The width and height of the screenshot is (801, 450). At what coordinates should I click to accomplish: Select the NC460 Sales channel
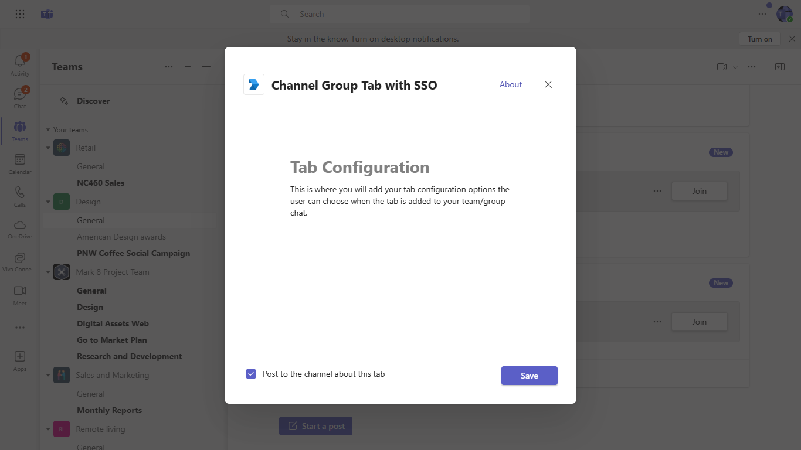coord(100,183)
